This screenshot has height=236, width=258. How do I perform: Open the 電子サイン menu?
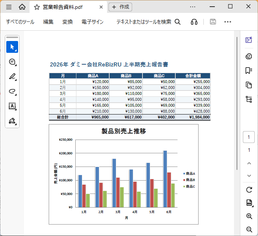93,22
